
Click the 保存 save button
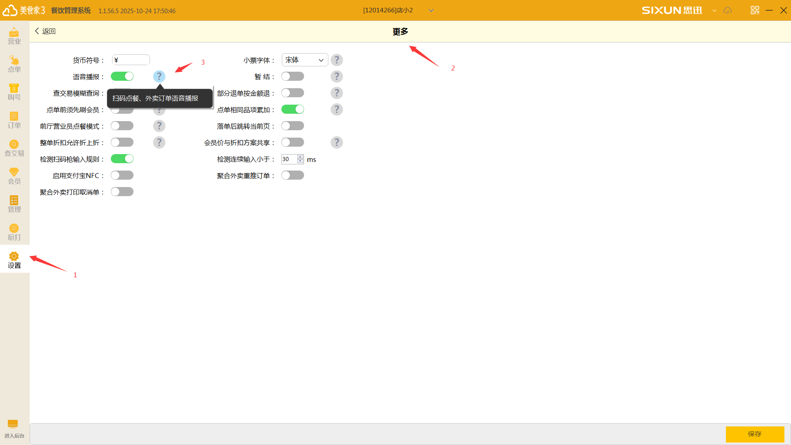[755, 434]
